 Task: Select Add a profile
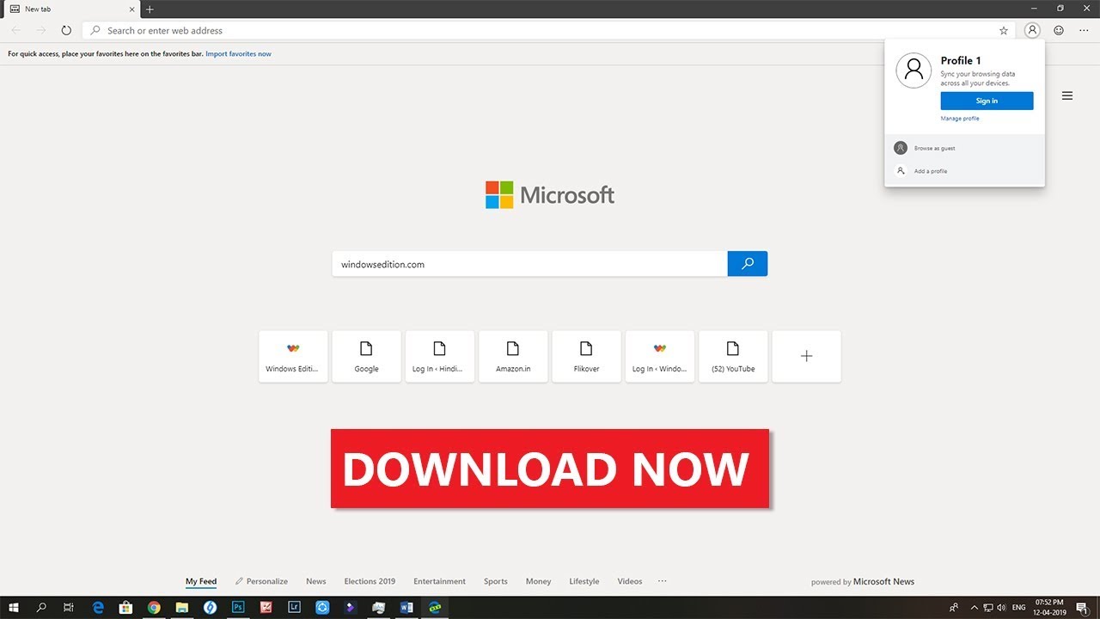click(x=964, y=171)
